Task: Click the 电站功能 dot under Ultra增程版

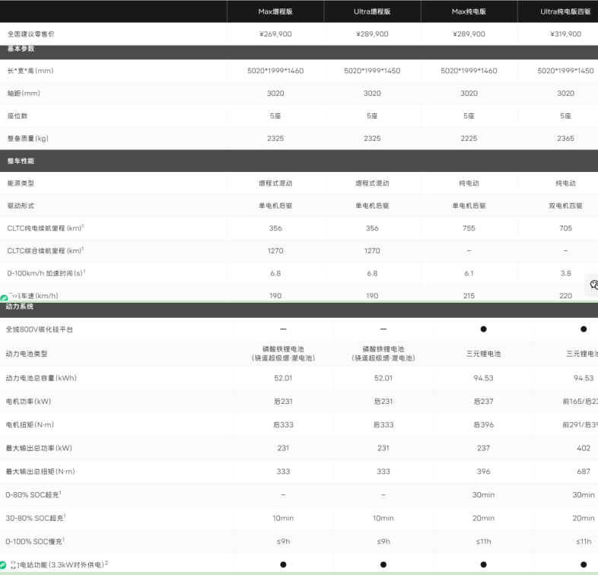Action: [x=383, y=564]
